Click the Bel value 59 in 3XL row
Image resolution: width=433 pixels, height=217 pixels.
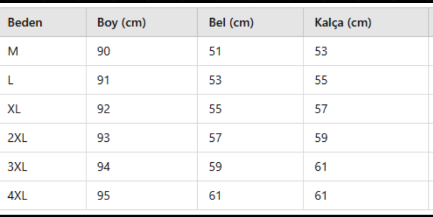[250, 167]
